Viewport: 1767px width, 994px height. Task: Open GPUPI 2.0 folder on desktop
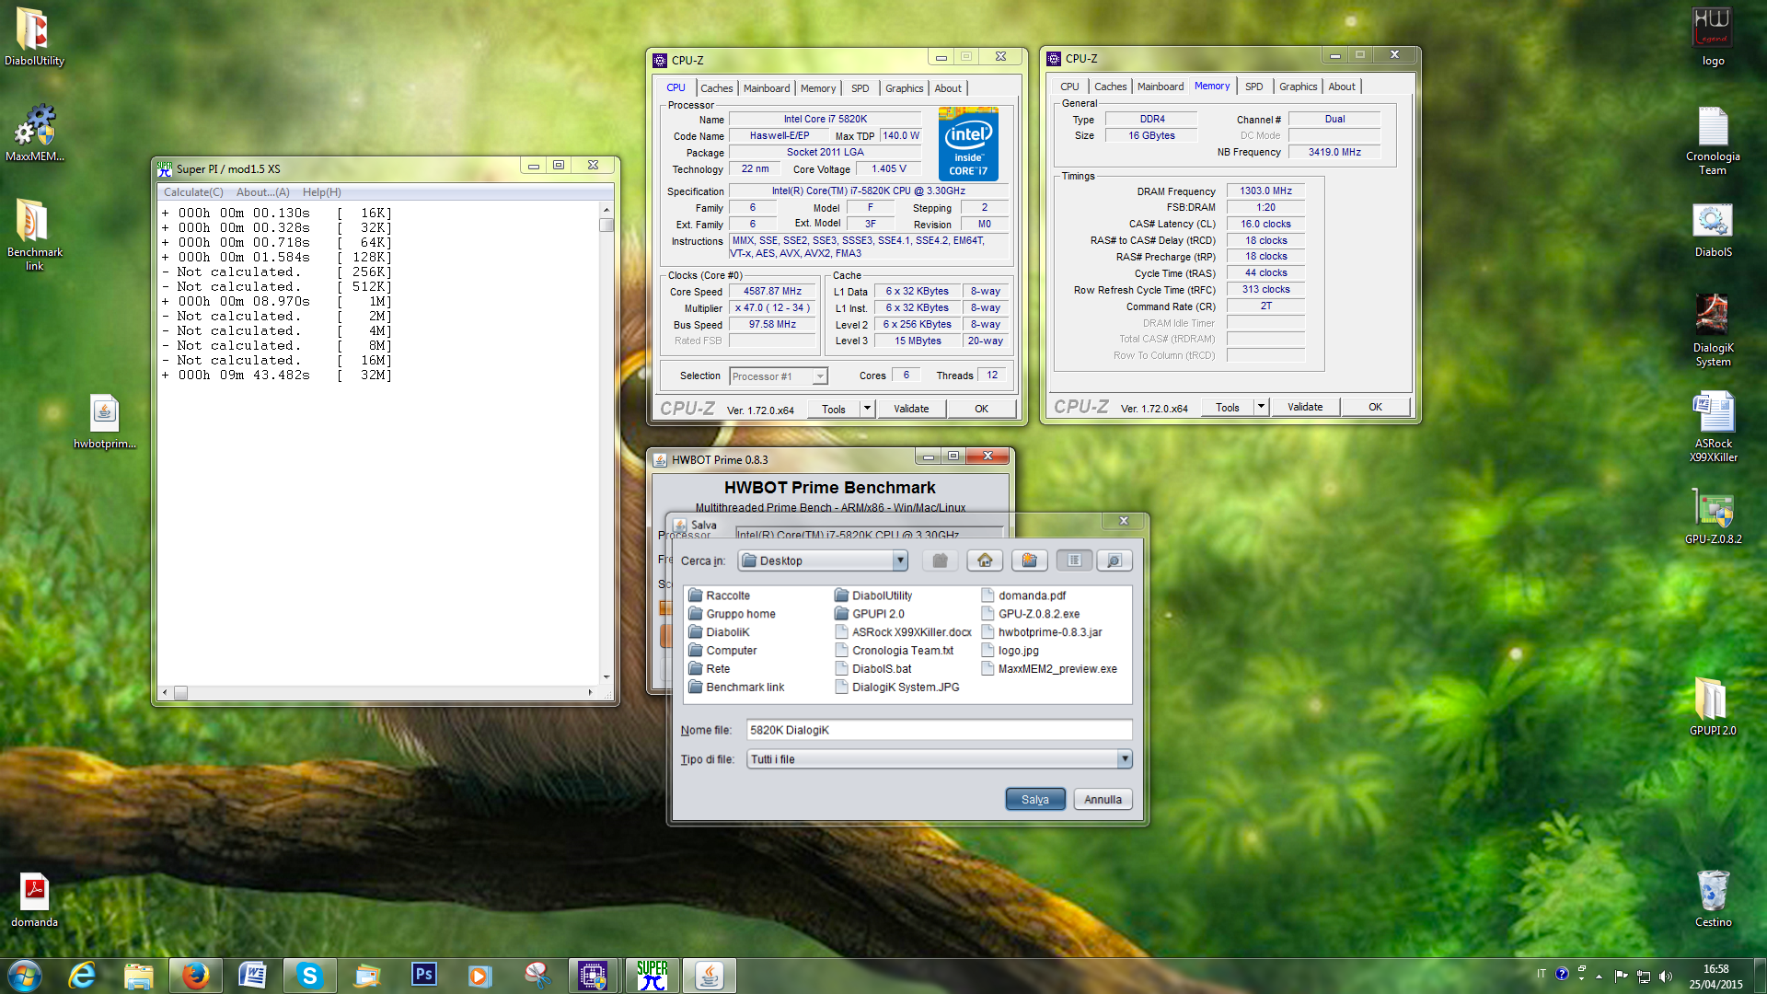click(x=1713, y=707)
